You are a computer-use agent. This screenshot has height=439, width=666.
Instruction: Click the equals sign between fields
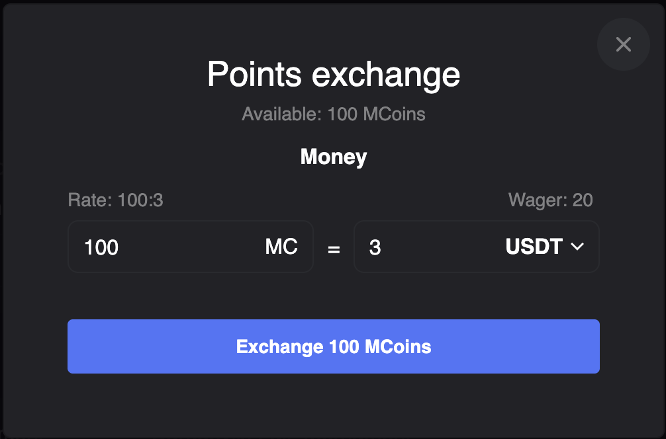[334, 249]
